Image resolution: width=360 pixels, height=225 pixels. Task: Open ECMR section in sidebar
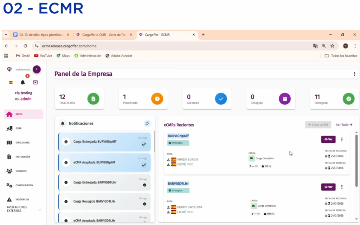[x=18, y=128]
